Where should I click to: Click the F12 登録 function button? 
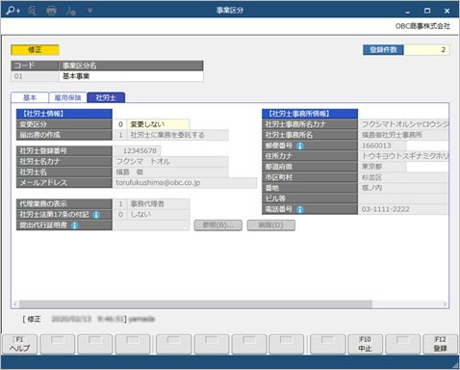click(441, 344)
